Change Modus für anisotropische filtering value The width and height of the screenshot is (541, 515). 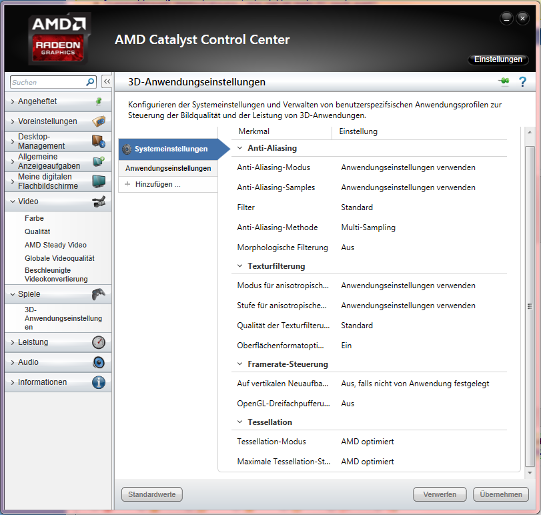408,286
